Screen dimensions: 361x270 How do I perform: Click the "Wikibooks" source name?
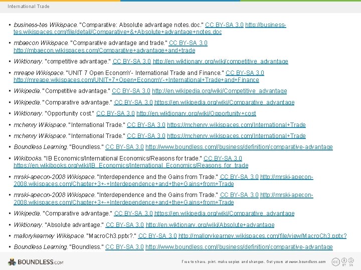pyautogui.click(x=28, y=158)
